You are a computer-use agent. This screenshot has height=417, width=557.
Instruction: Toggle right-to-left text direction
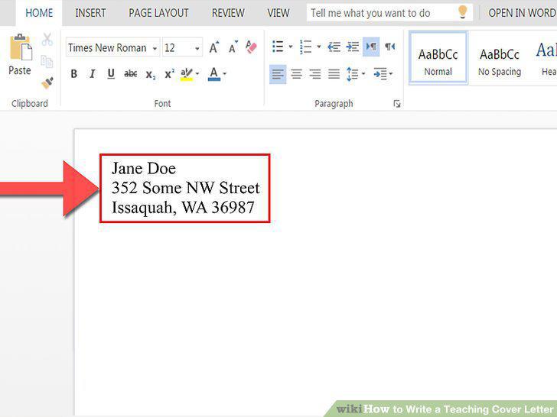389,47
